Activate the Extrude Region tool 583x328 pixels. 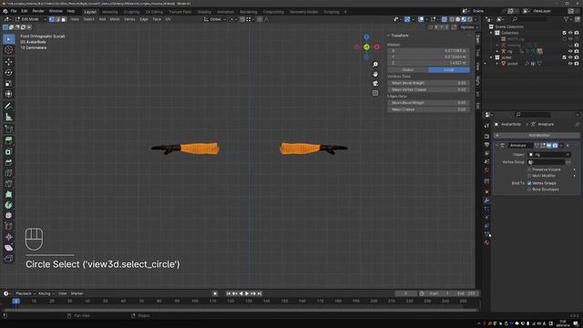8,140
